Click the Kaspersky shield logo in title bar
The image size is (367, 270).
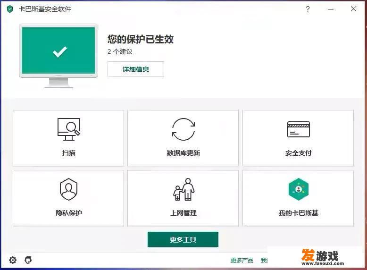click(x=10, y=9)
